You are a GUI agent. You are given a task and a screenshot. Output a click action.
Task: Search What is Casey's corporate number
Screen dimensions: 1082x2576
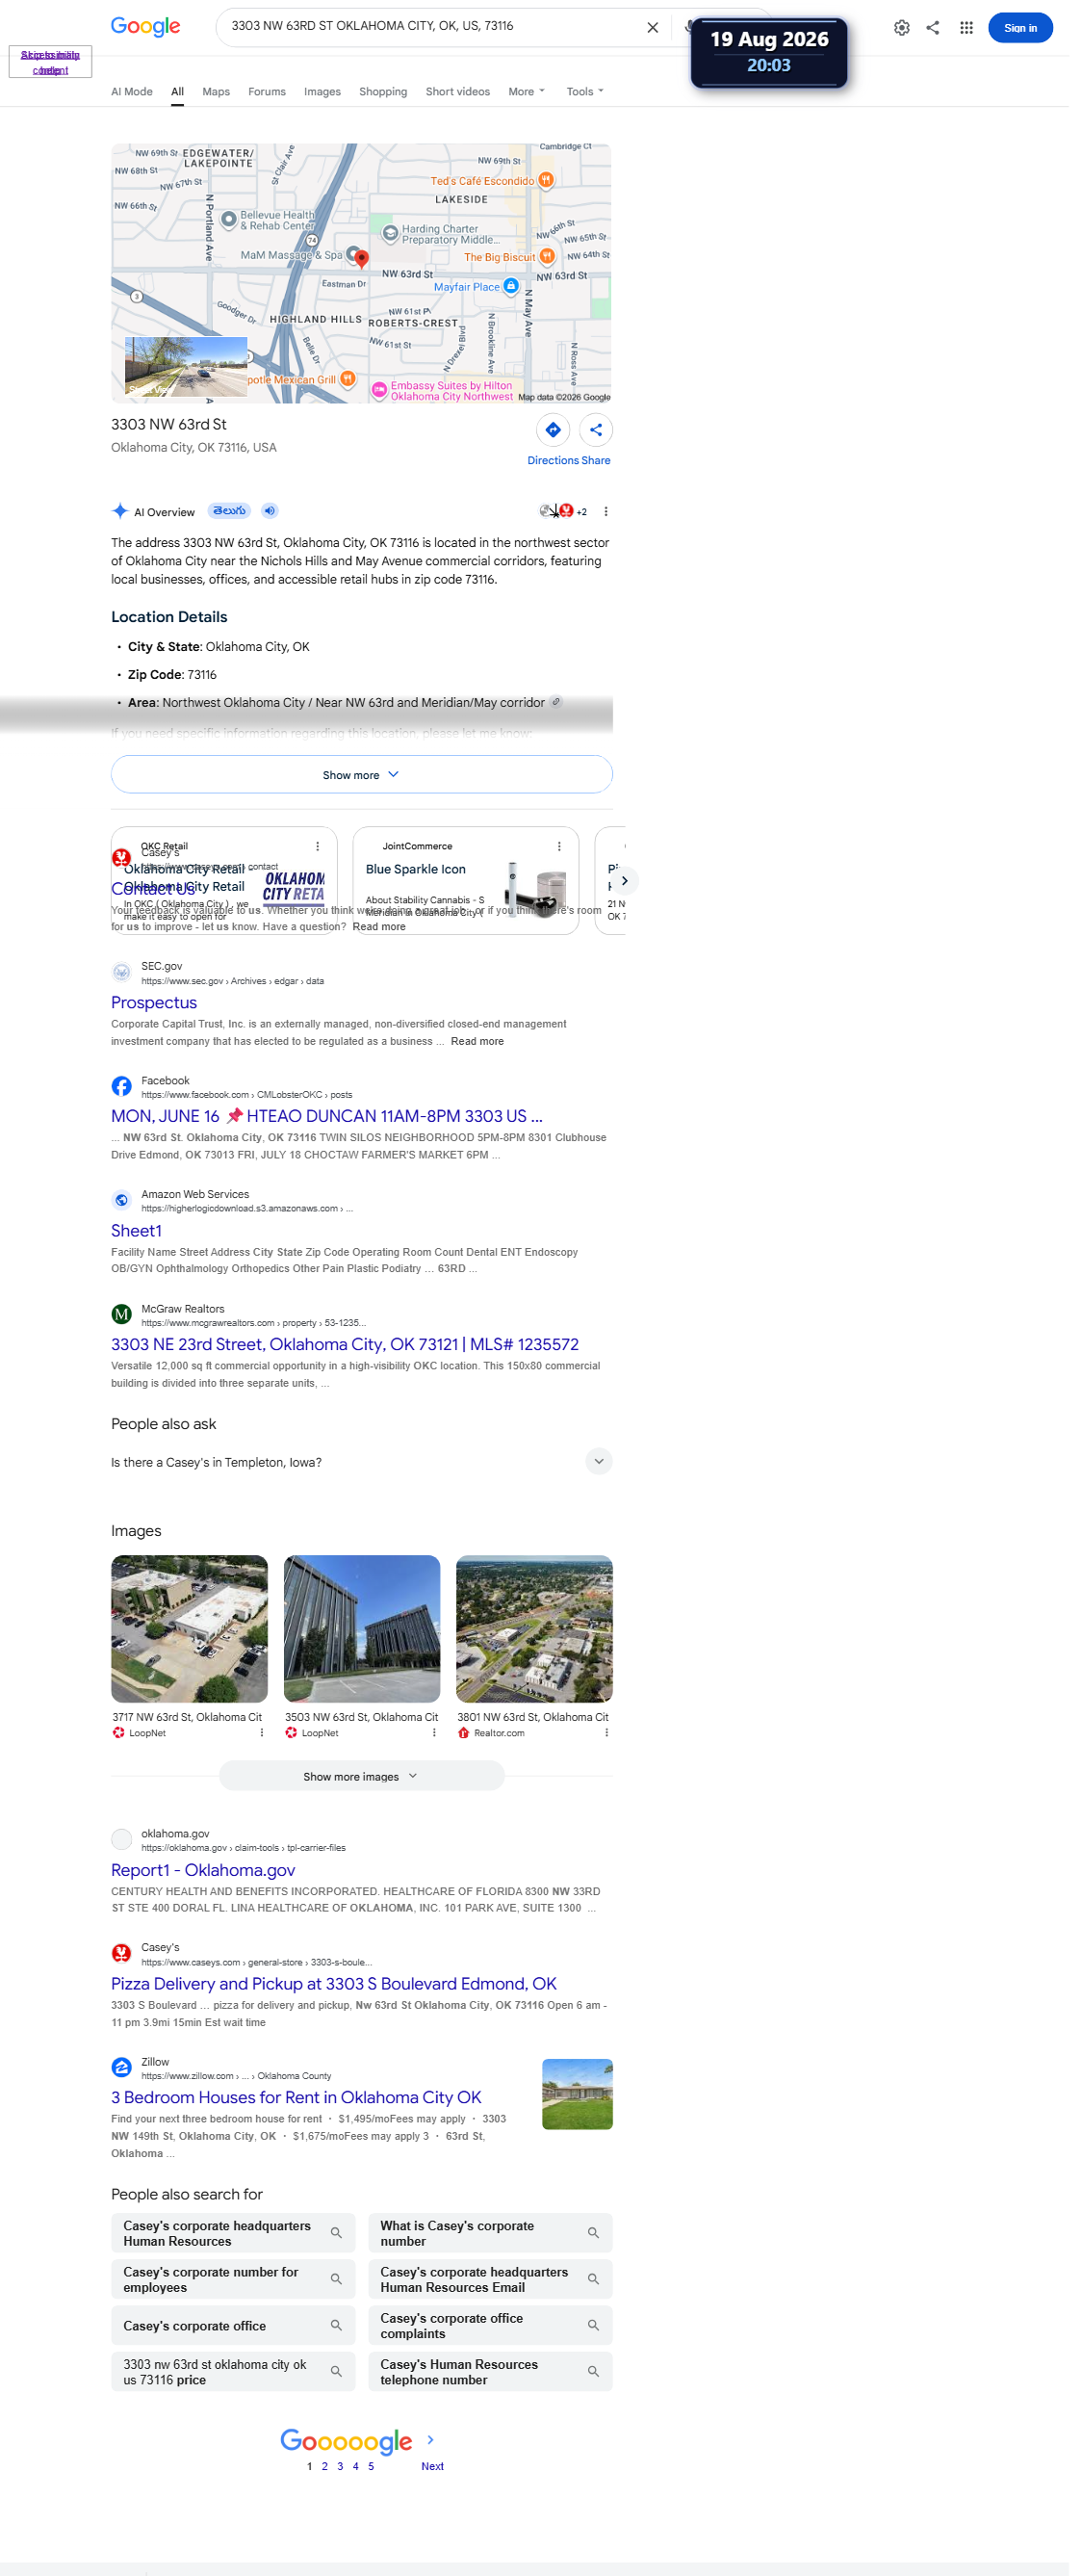[x=490, y=2234]
